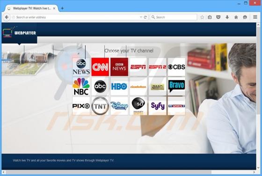The width and height of the screenshot is (262, 176).
Task: Click the horizontal scrollbar right arrow
Action: pyautogui.click(x=254, y=172)
